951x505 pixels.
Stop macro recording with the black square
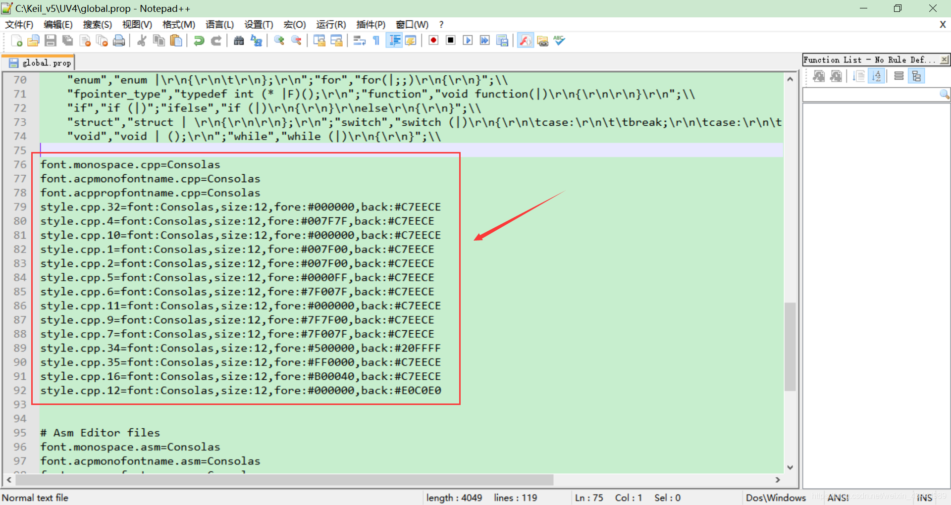point(451,41)
